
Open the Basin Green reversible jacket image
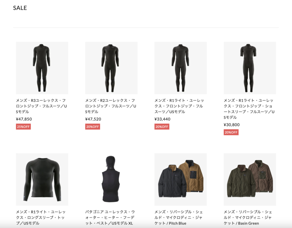click(x=250, y=179)
